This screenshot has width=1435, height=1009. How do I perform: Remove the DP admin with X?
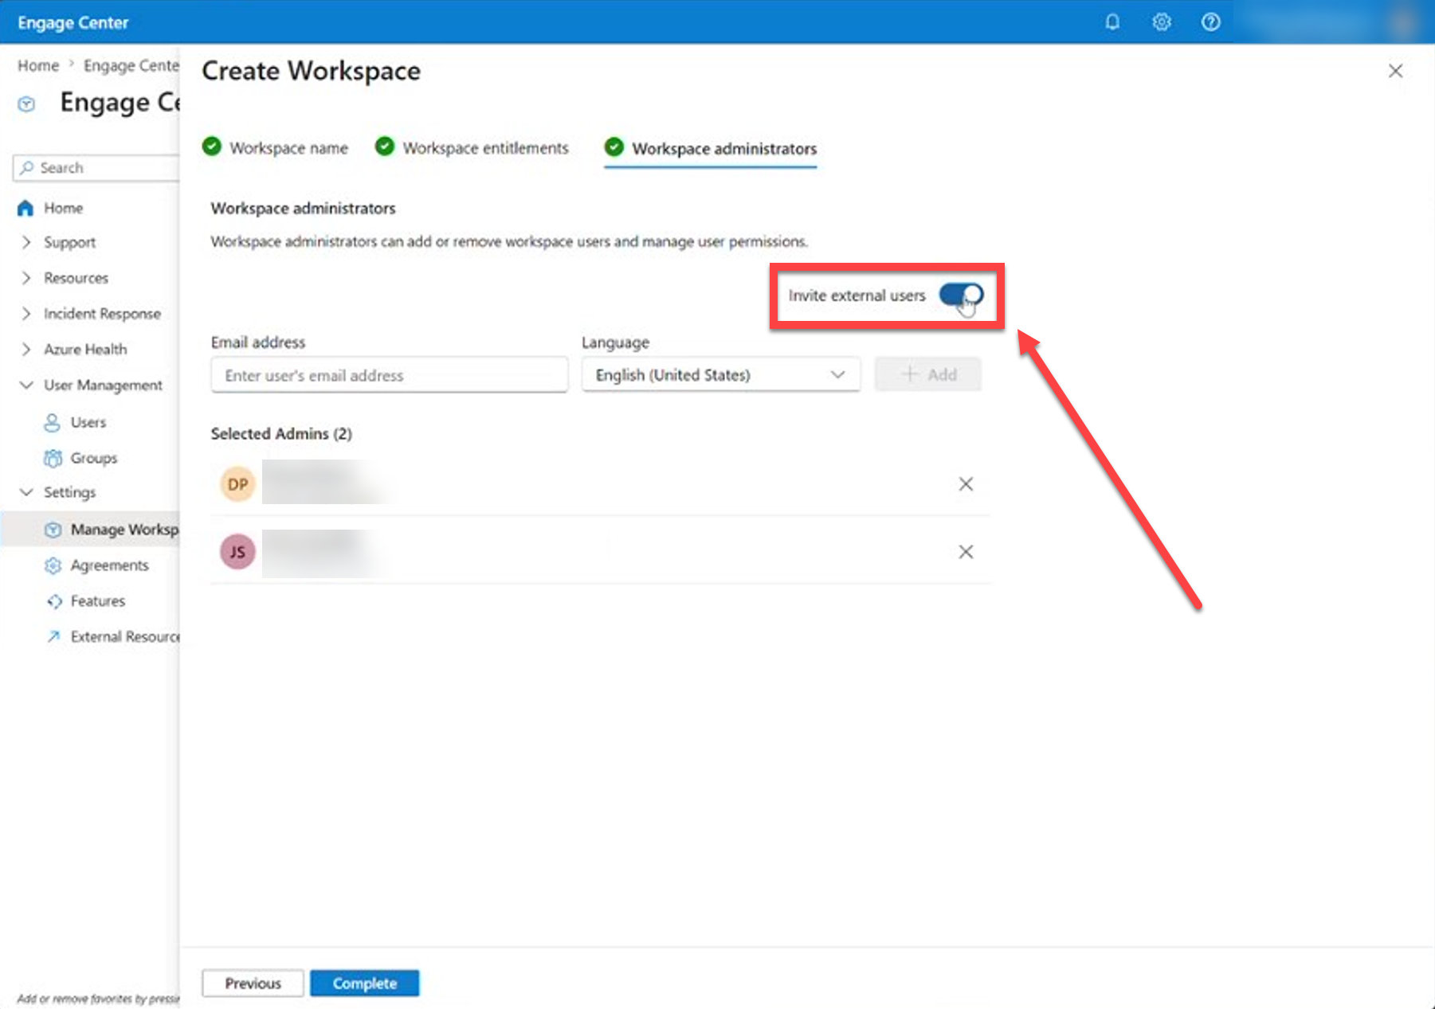(x=966, y=484)
